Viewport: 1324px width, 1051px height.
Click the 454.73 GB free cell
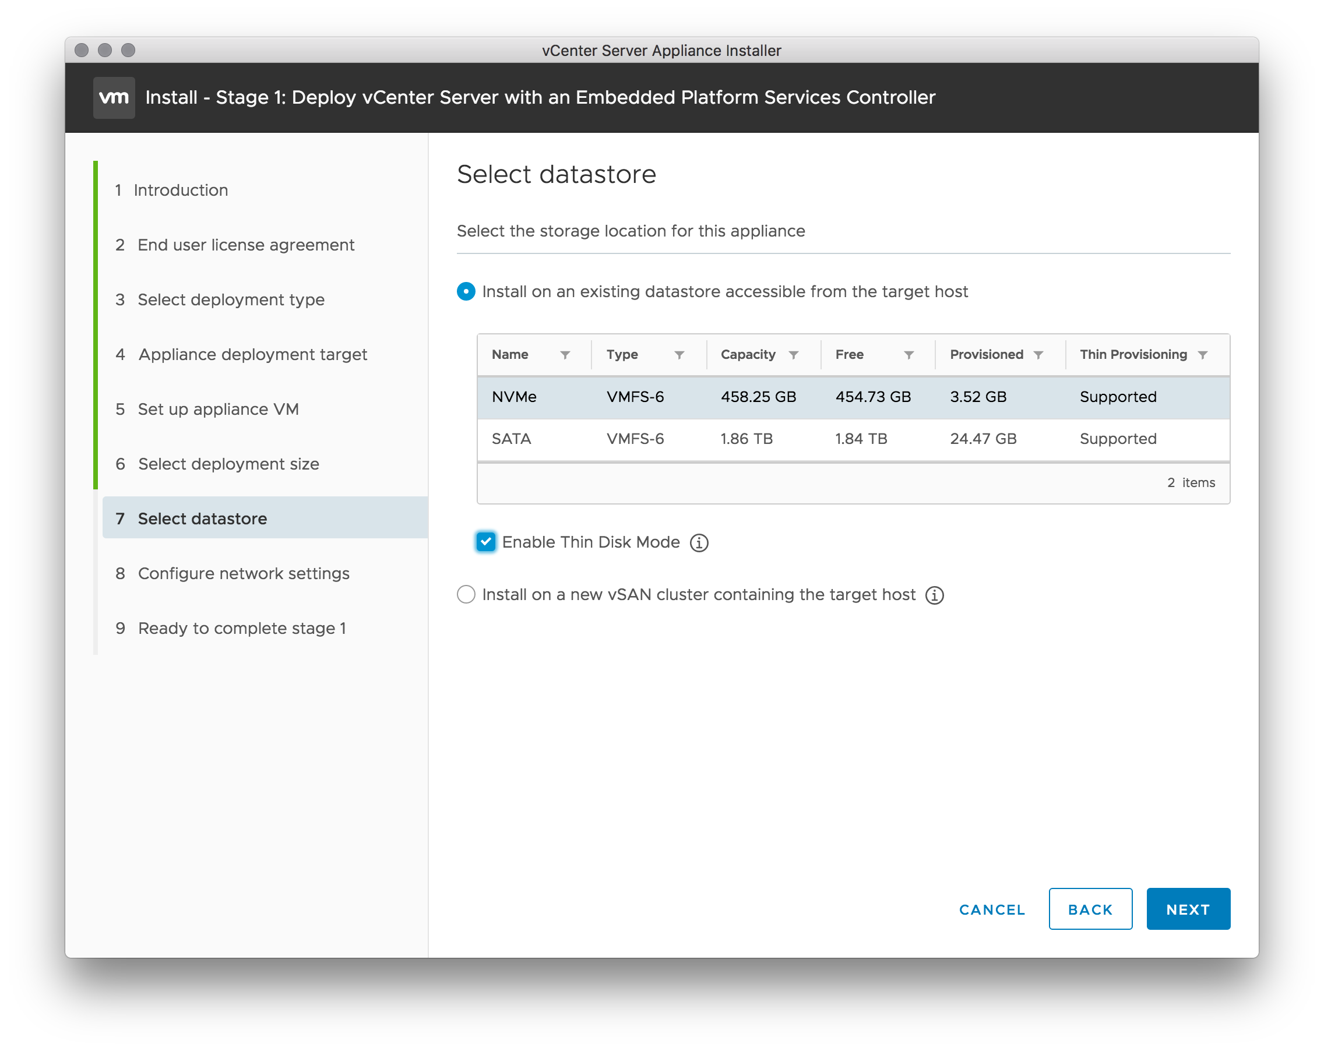pos(872,397)
